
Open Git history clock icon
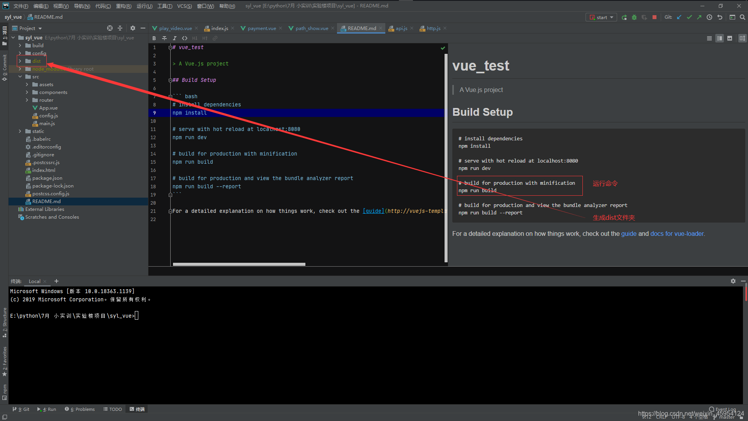709,17
